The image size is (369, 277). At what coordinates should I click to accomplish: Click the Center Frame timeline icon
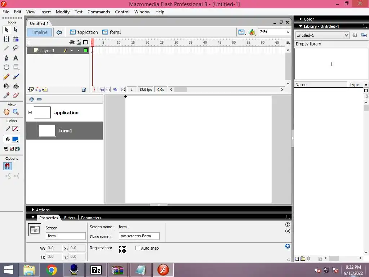pyautogui.click(x=94, y=89)
